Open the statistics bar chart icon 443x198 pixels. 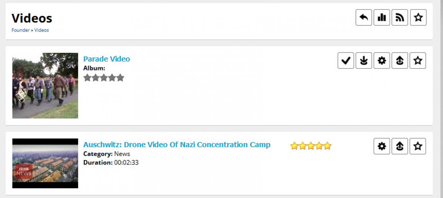tap(382, 18)
